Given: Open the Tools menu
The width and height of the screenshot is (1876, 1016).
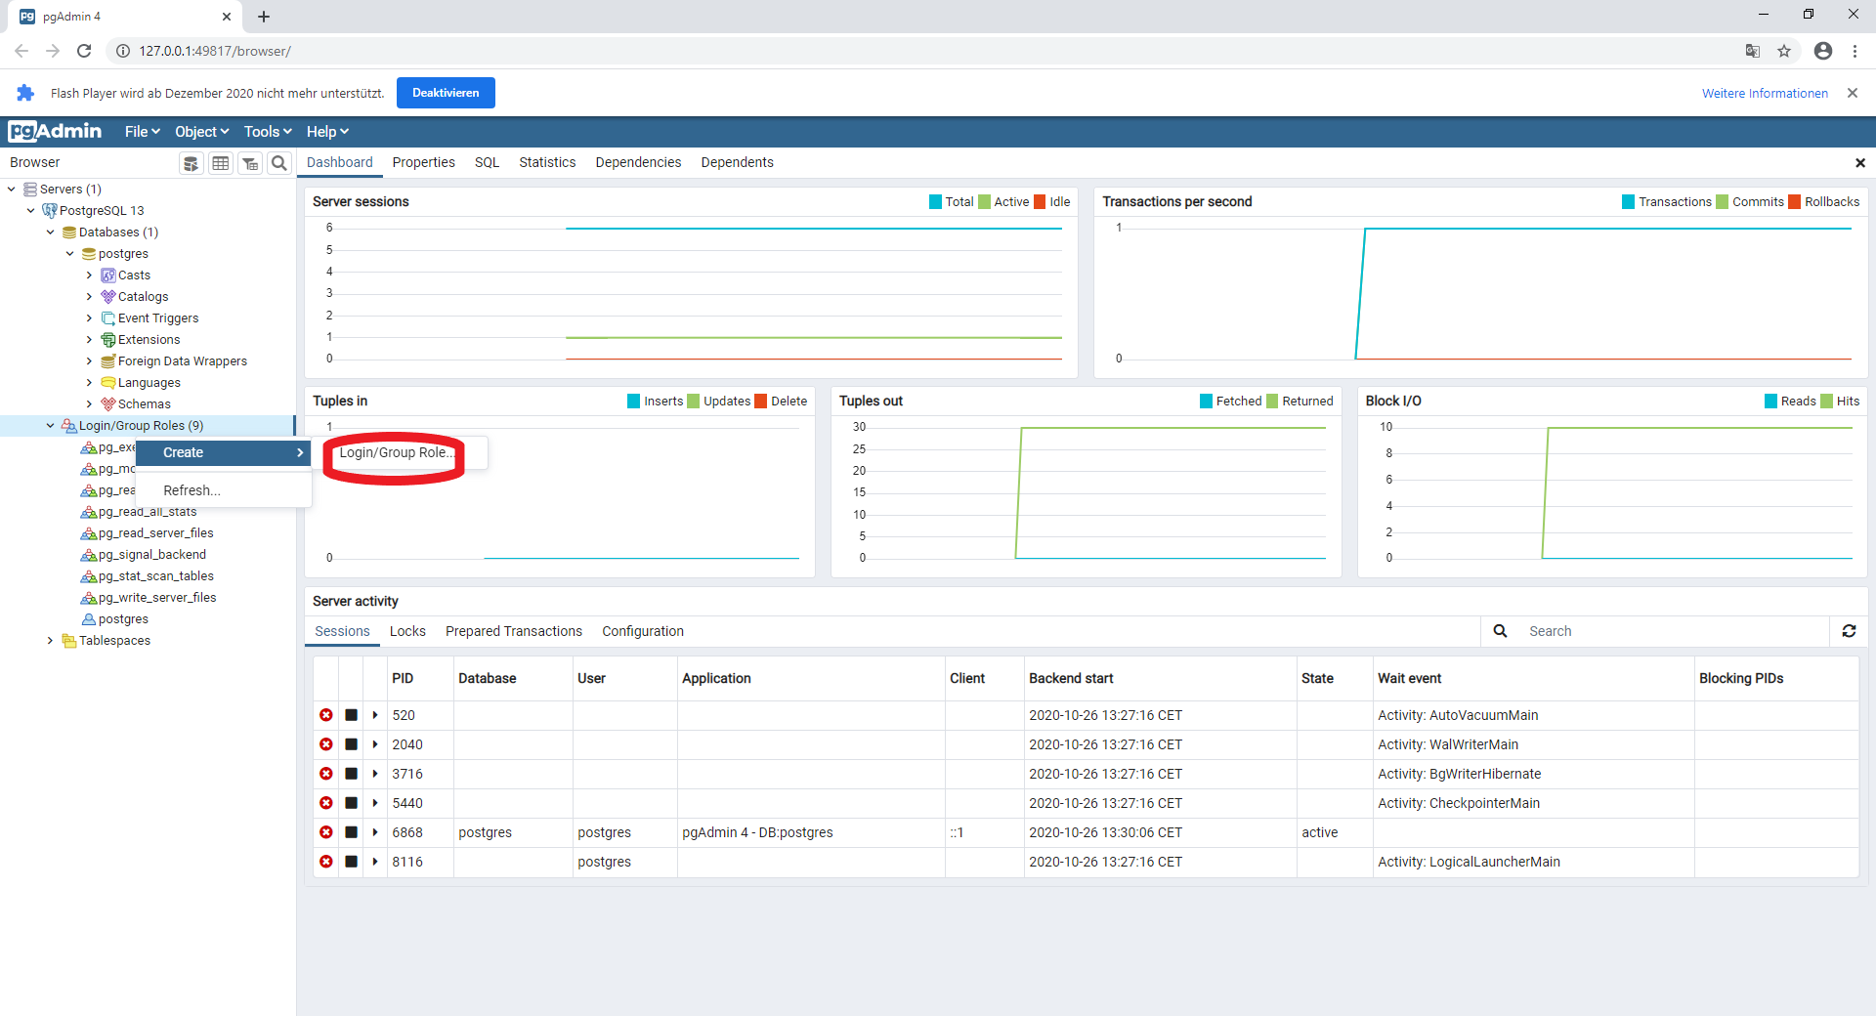Looking at the screenshot, I should pyautogui.click(x=268, y=132).
